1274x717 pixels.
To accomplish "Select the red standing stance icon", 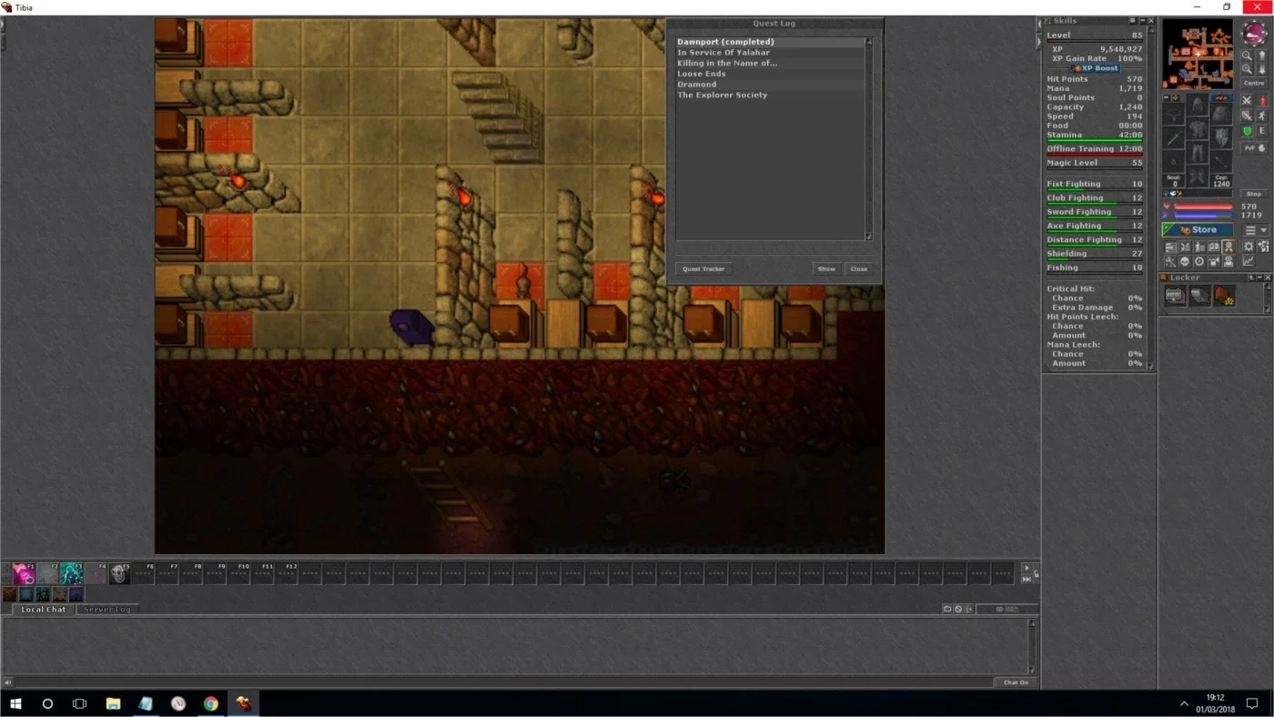I will click(1261, 101).
